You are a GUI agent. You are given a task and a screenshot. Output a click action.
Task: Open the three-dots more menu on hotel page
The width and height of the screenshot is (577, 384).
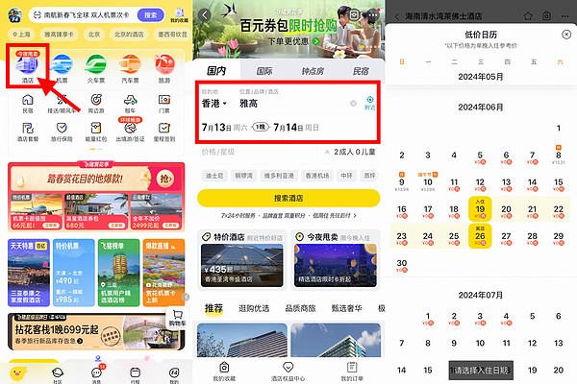[x=372, y=15]
